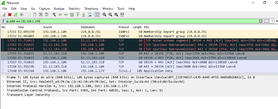
Task: Sort by the Time column header
Action: [30, 27]
